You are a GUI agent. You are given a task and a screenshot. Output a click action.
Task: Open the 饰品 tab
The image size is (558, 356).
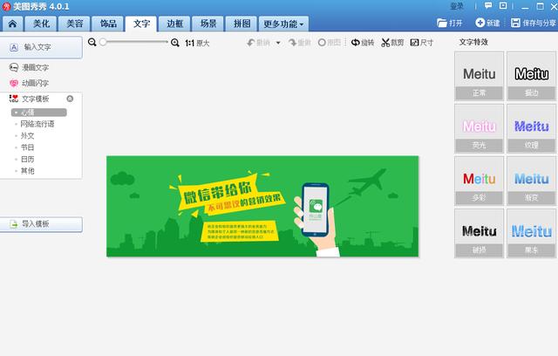click(x=108, y=24)
